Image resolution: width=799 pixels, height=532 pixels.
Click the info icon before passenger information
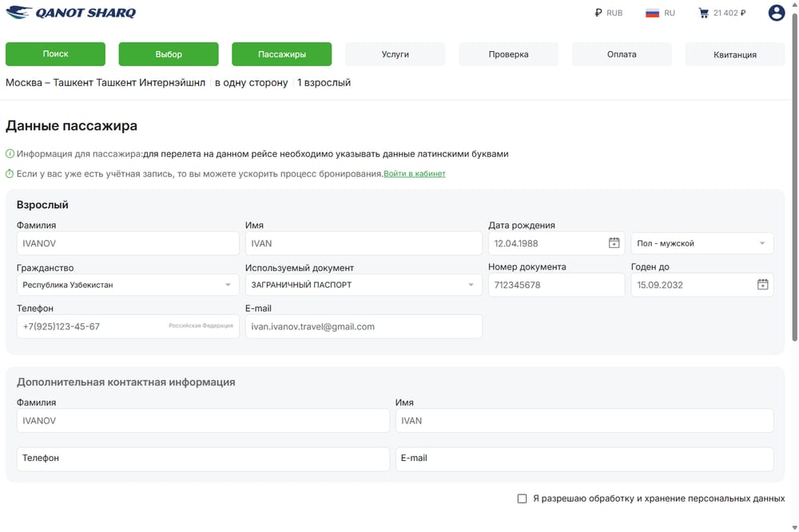click(10, 154)
